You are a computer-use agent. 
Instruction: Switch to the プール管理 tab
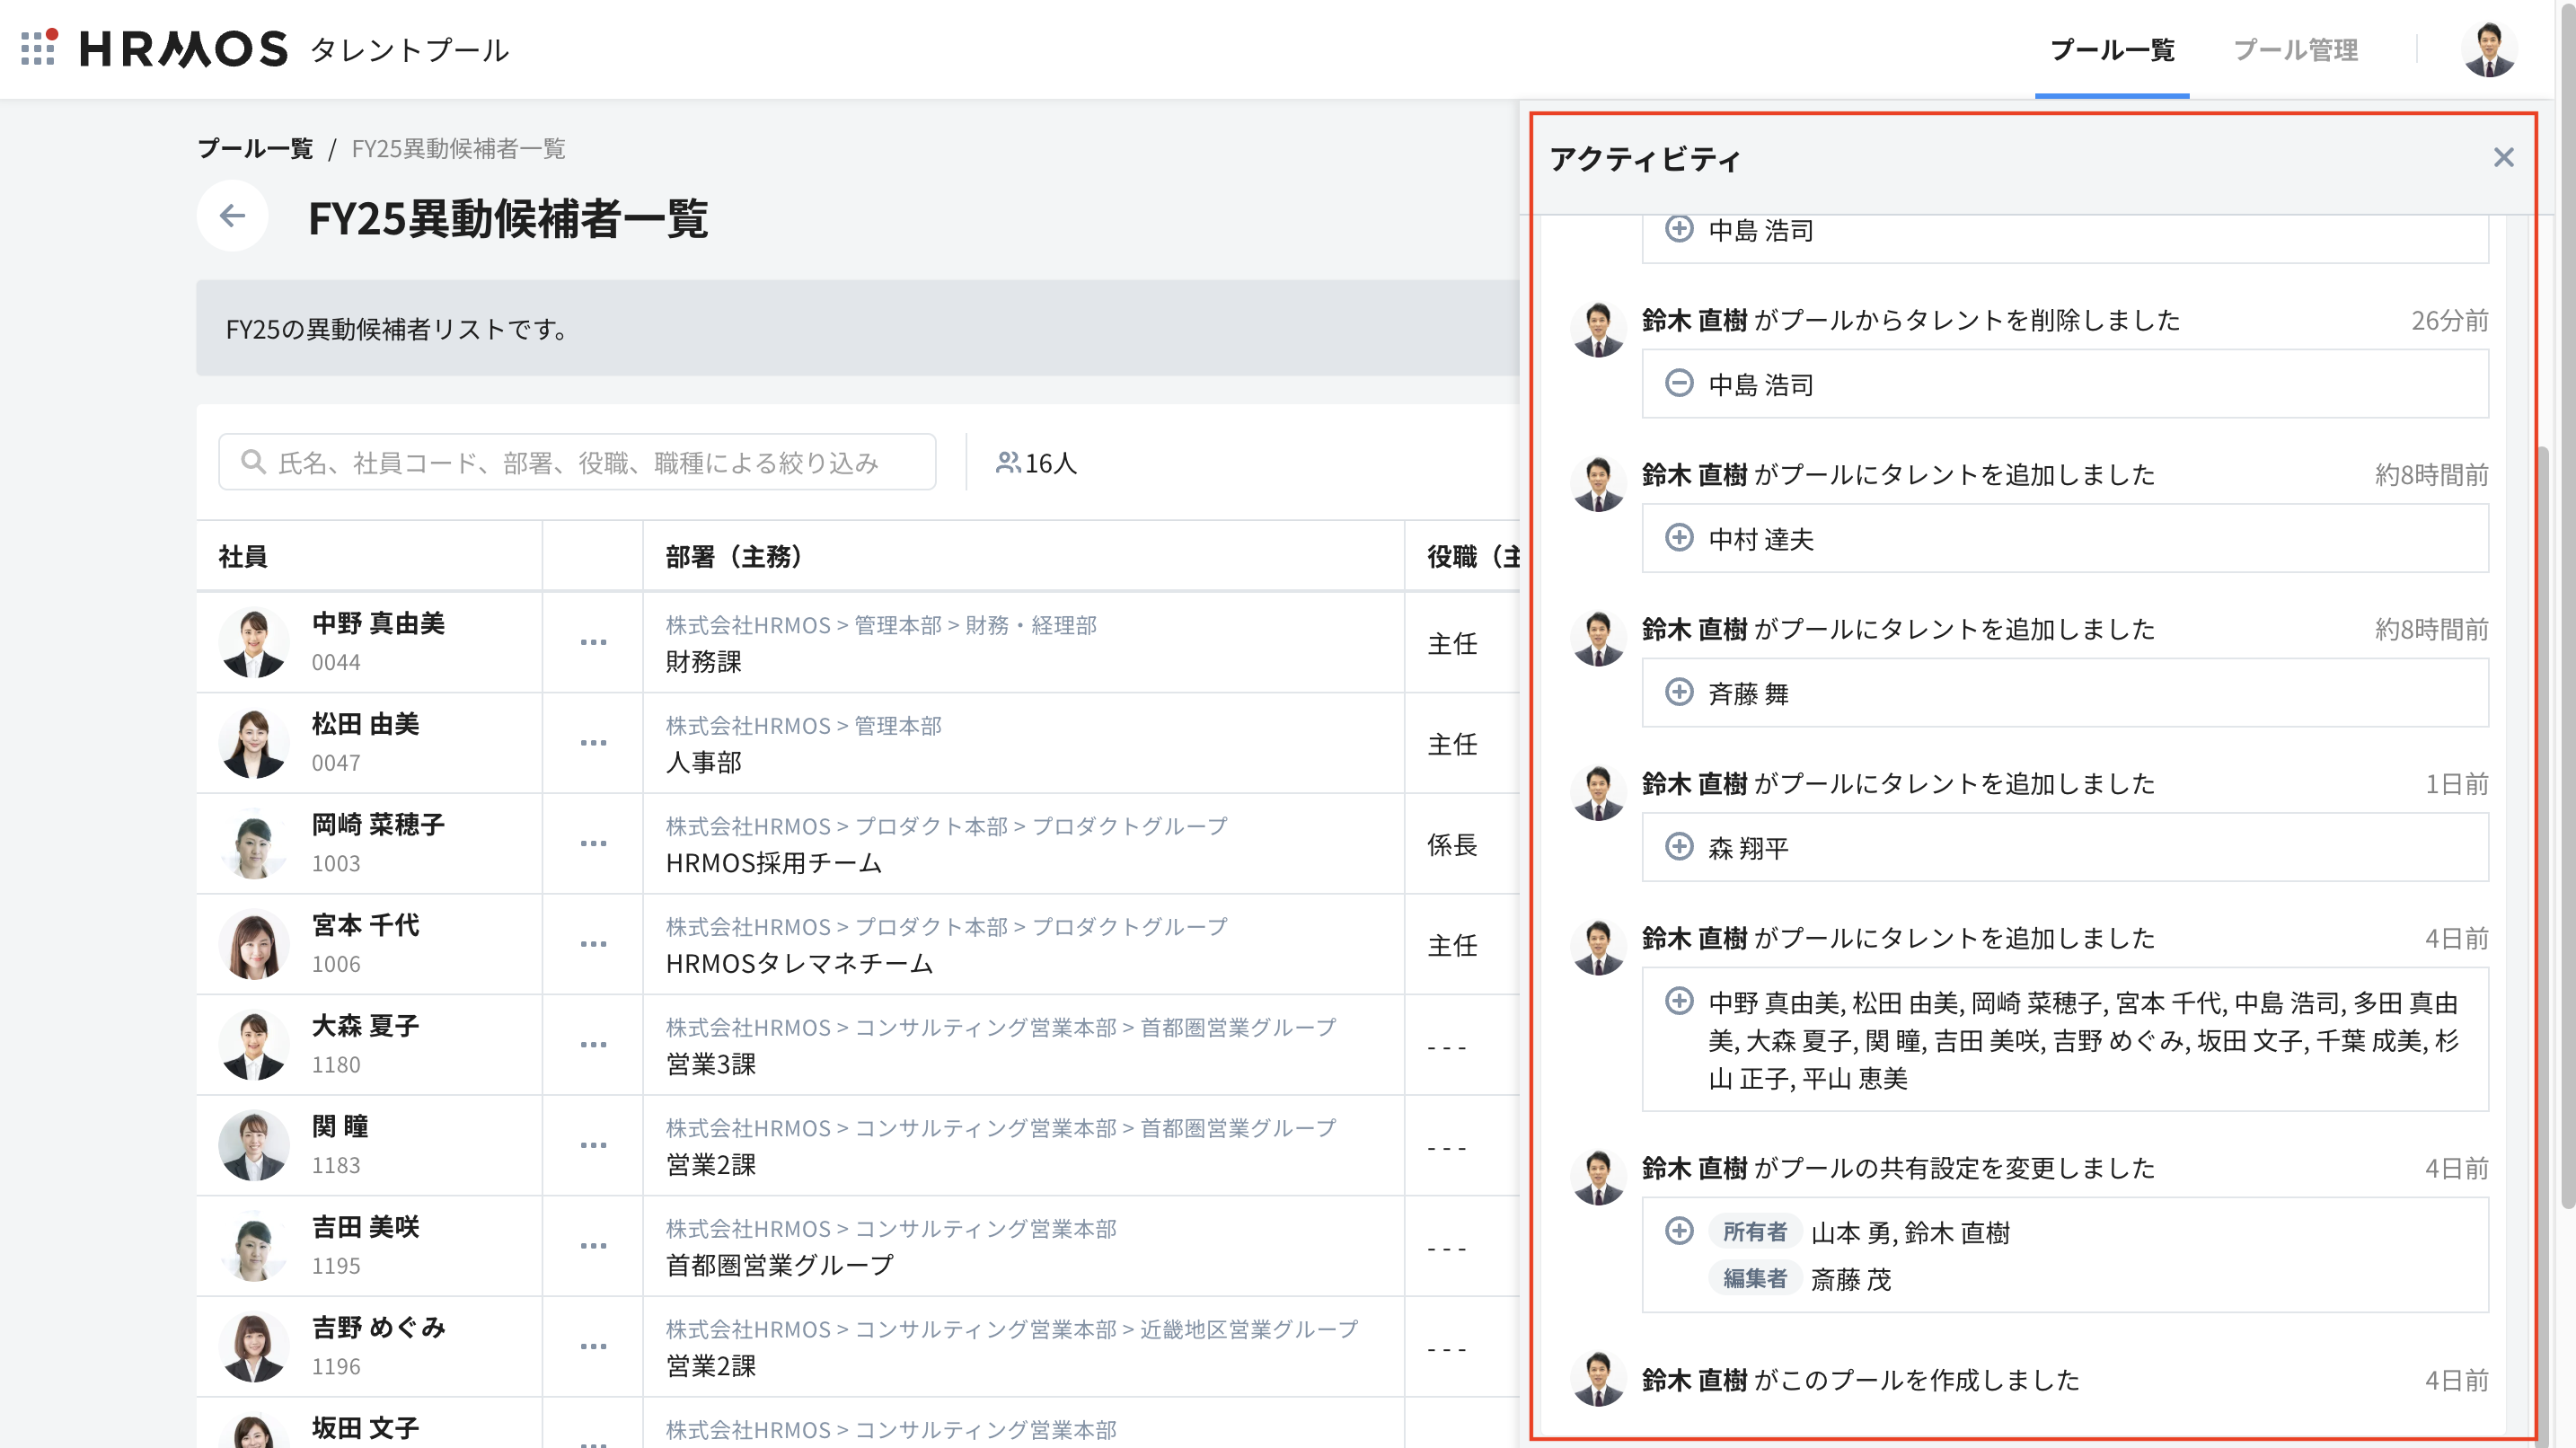coord(2295,50)
